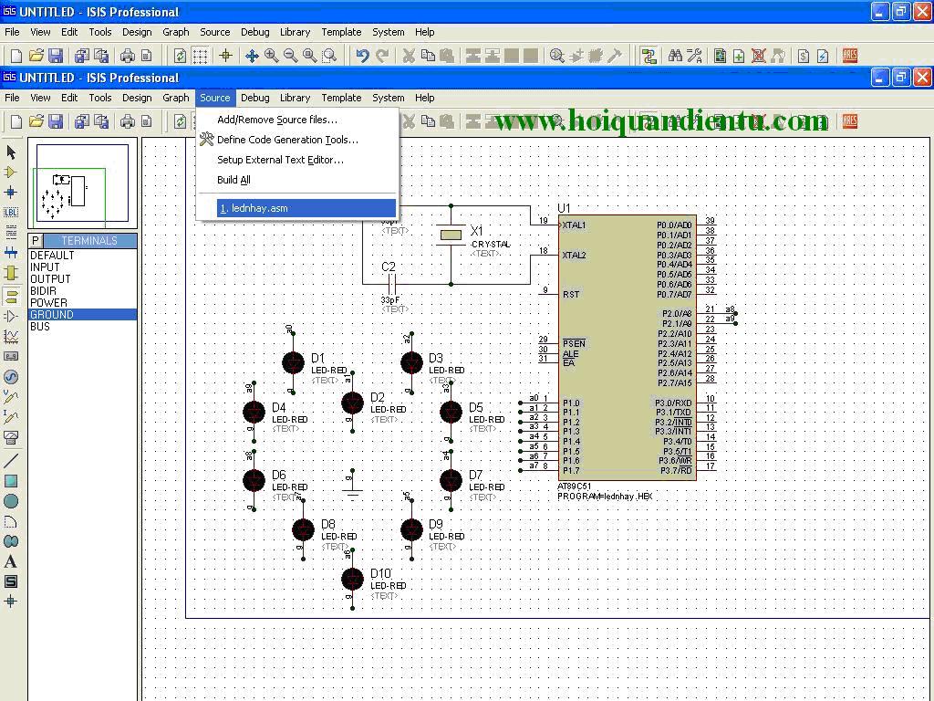The height and width of the screenshot is (701, 934).
Task: Select the Graph mode tool
Action: click(11, 336)
